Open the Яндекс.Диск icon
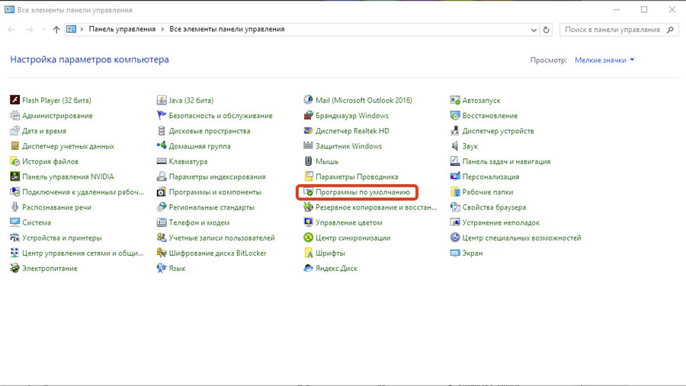This screenshot has width=686, height=386. [x=309, y=269]
